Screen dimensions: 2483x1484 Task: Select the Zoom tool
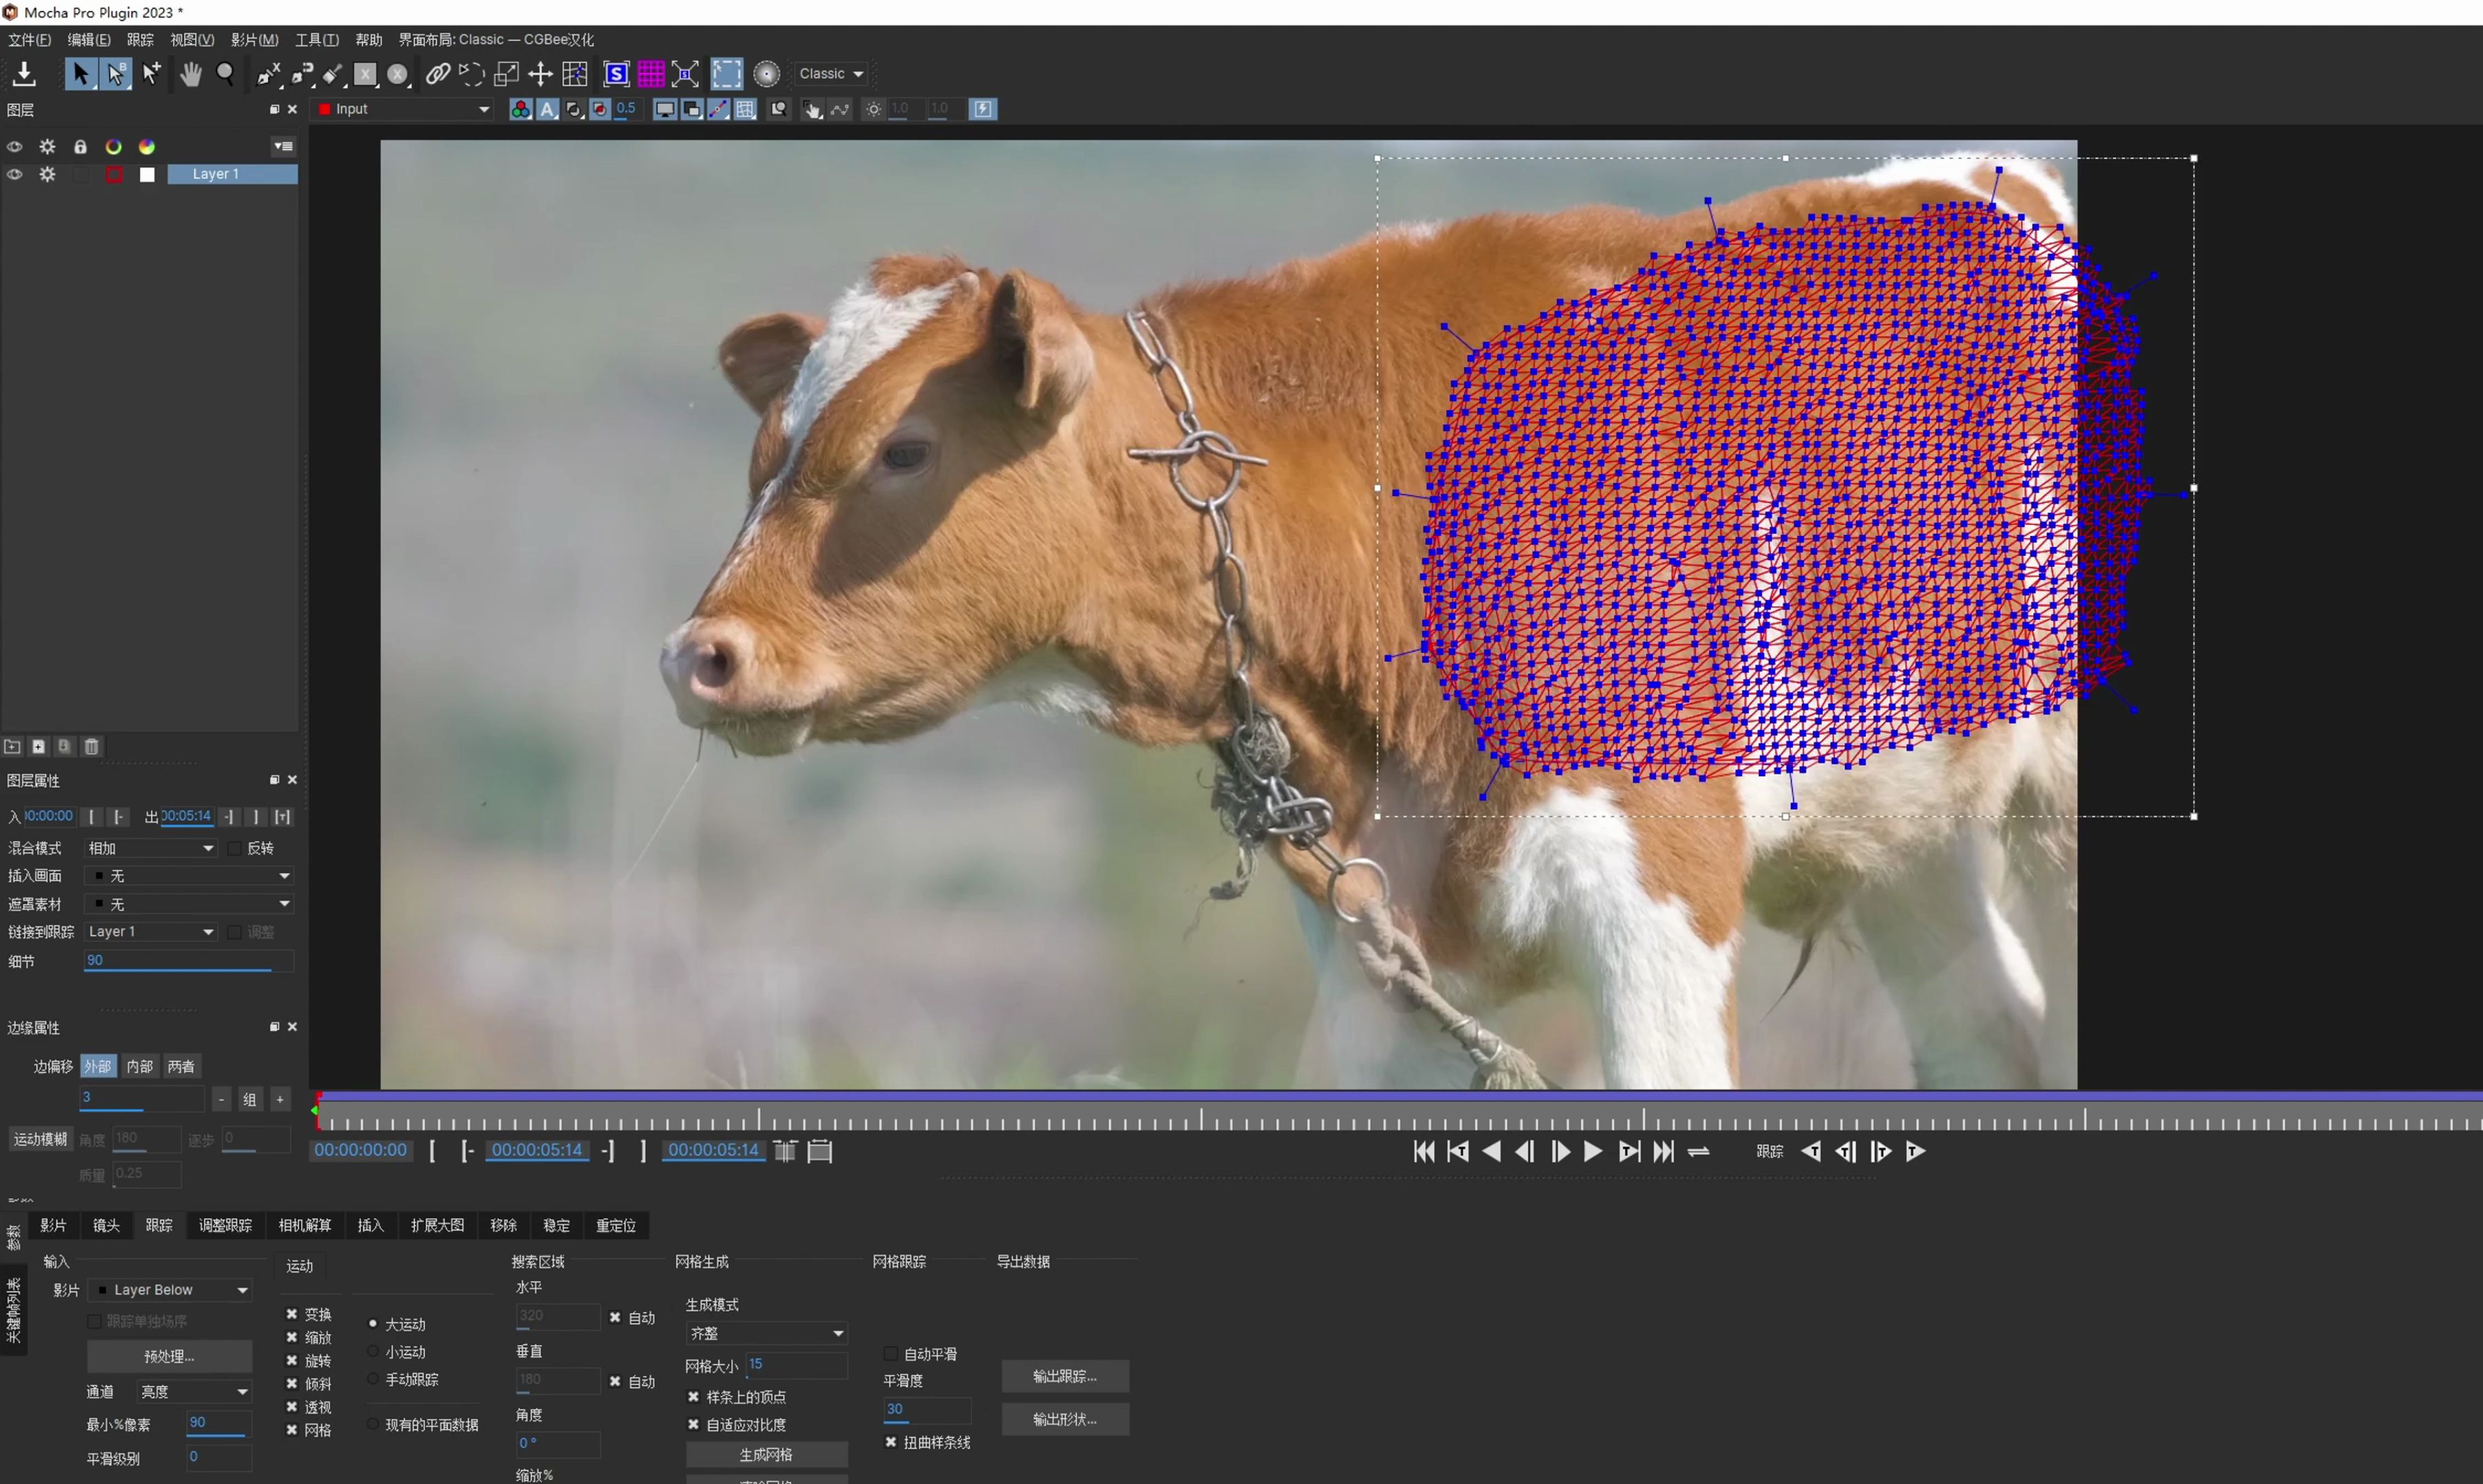226,73
